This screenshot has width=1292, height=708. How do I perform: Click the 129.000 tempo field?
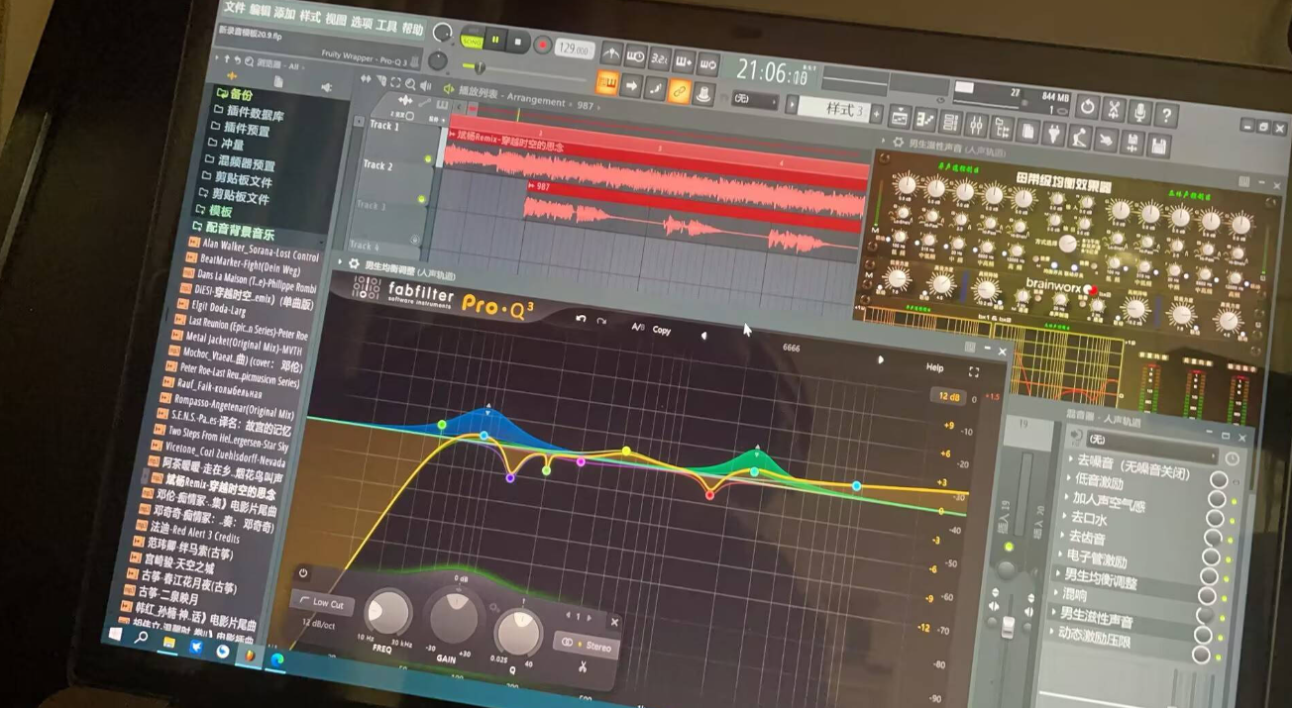pyautogui.click(x=575, y=49)
